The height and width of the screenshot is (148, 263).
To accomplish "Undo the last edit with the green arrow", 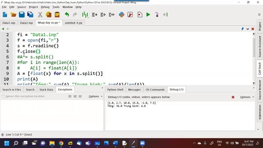I will tap(67, 15).
